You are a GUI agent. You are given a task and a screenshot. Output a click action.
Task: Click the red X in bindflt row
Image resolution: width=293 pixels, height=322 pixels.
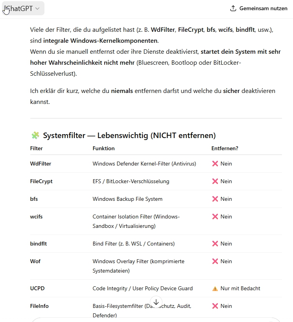[x=215, y=244]
